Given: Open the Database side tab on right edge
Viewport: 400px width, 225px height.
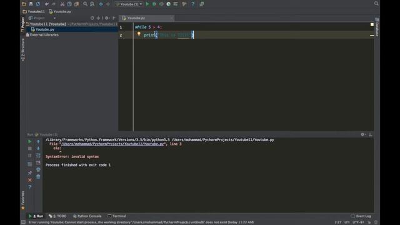Looking at the screenshot, I should point(377,27).
